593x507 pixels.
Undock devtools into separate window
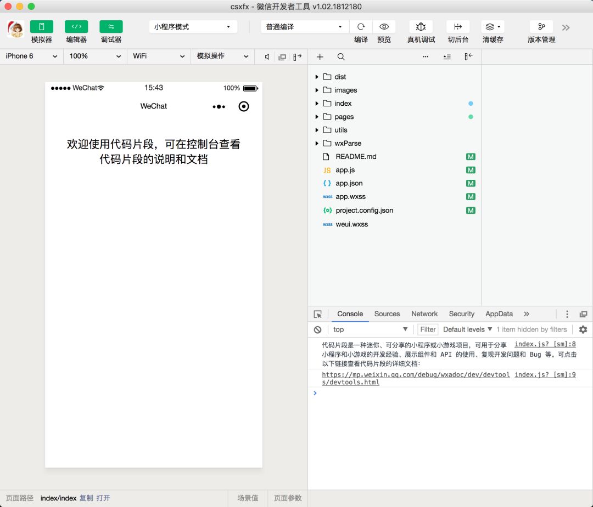pyautogui.click(x=583, y=314)
